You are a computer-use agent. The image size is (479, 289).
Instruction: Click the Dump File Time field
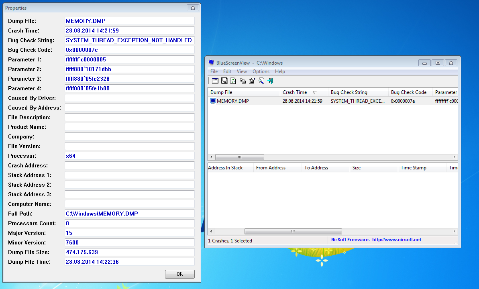(130, 262)
